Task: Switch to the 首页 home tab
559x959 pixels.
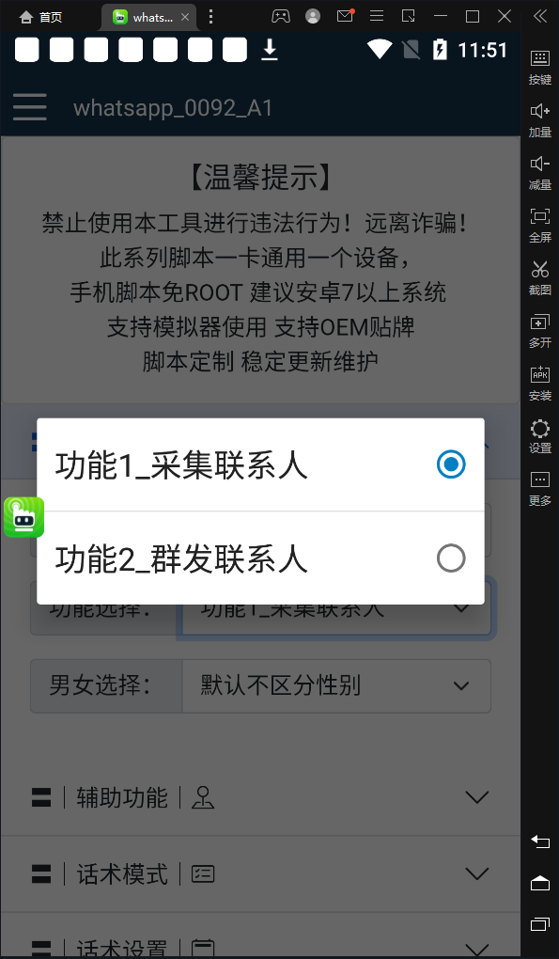Action: pos(40,17)
